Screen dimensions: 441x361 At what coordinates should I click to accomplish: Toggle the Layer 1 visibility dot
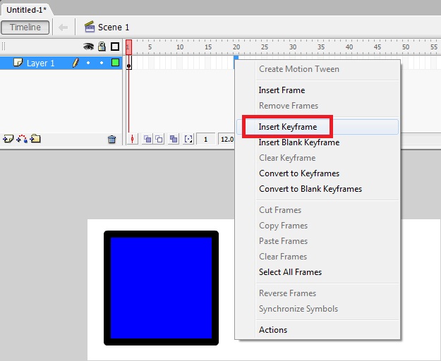pos(88,63)
